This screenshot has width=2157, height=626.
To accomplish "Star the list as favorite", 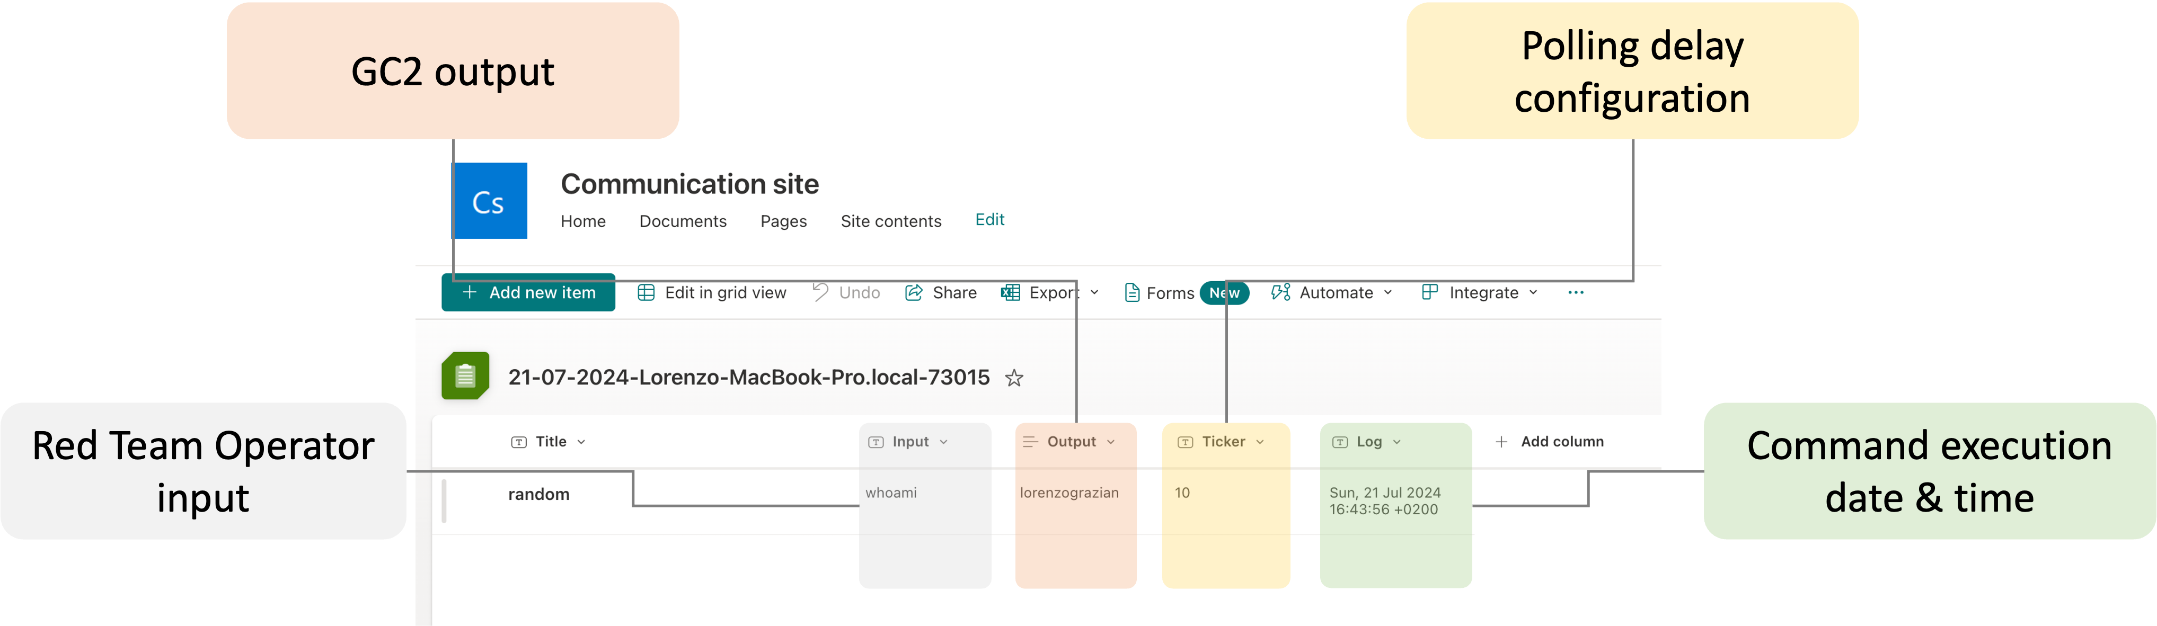I will [1014, 378].
